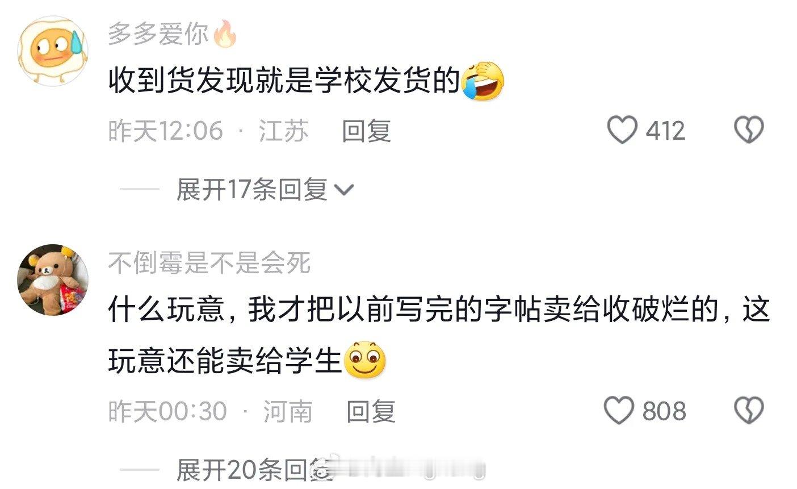Click the fire emoji beside 多多爱你
This screenshot has height=489, width=797.
(224, 34)
